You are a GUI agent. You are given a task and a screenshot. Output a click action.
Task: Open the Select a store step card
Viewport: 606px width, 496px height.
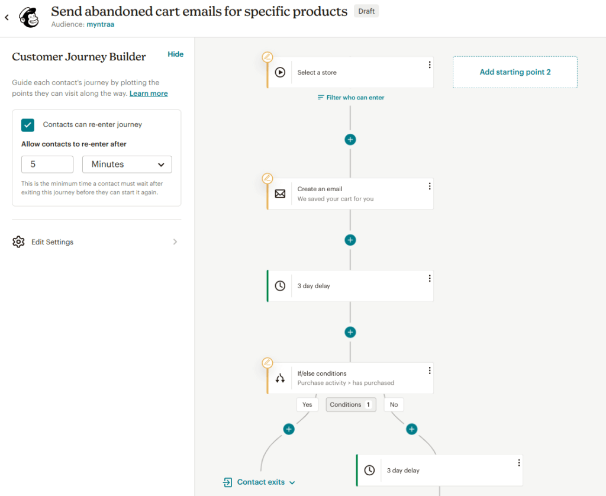coord(350,72)
